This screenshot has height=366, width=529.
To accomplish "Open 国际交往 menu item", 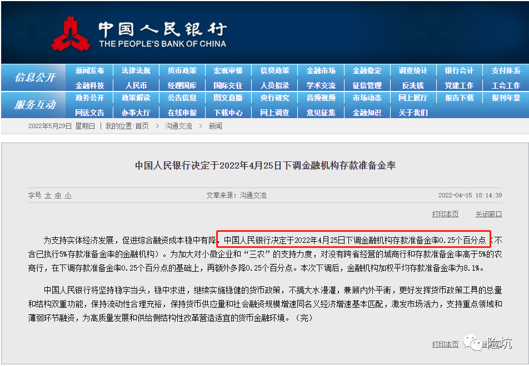I will [x=228, y=85].
